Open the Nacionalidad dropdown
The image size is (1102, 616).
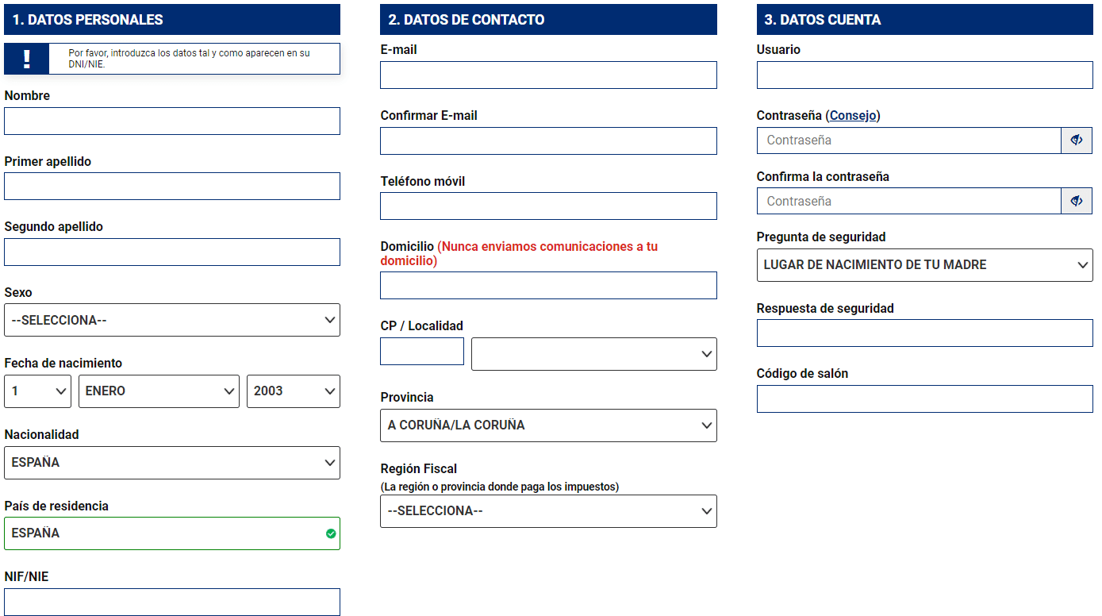click(x=171, y=463)
